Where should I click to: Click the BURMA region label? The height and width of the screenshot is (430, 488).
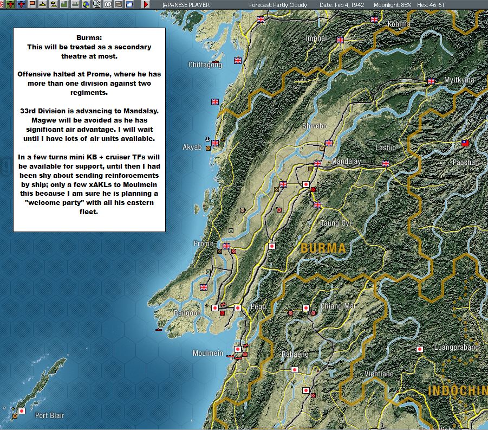323,248
